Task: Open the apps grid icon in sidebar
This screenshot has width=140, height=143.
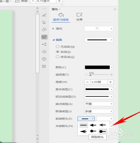Action: click(44, 66)
